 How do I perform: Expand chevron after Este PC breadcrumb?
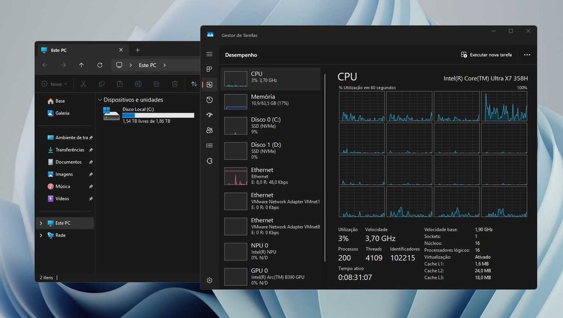pyautogui.click(x=164, y=65)
